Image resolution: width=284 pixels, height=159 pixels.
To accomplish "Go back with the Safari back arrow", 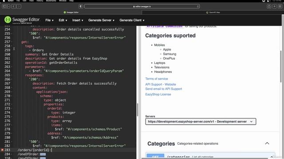I will click(x=13, y=7).
